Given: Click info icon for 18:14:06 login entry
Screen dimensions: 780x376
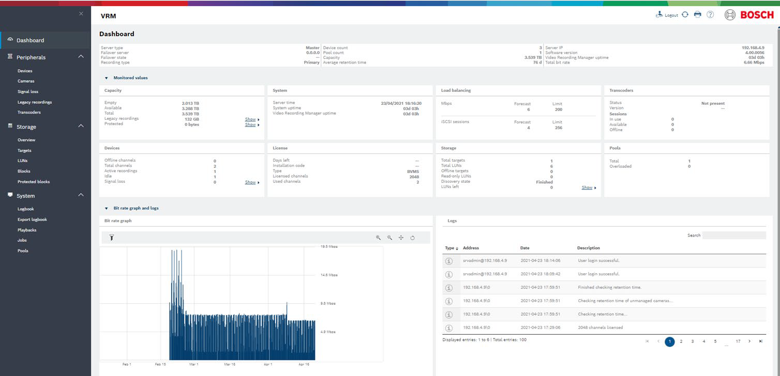Looking at the screenshot, I should pyautogui.click(x=448, y=261).
